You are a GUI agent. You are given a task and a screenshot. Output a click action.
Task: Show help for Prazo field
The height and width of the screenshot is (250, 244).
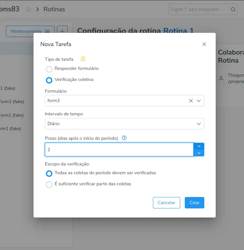124,138
